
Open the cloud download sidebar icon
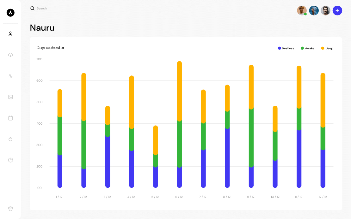tap(10, 55)
